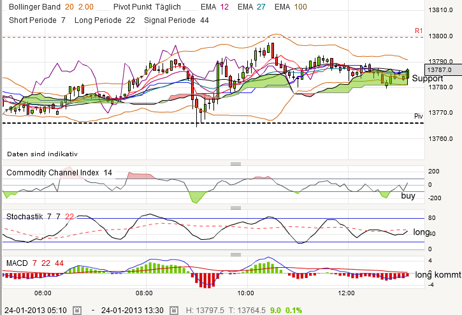The height and width of the screenshot is (315, 462).
Task: Open the end date calendar picker icon
Action: [x=174, y=311]
